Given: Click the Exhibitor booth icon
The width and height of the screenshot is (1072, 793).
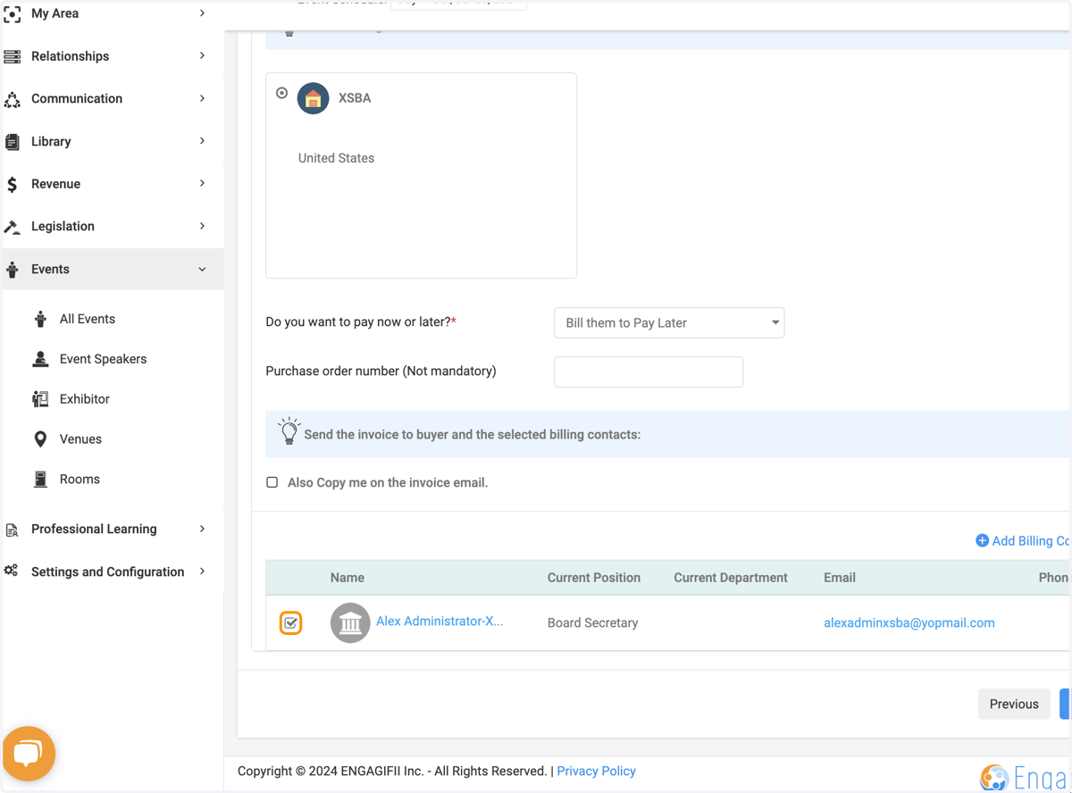Looking at the screenshot, I should [40, 399].
